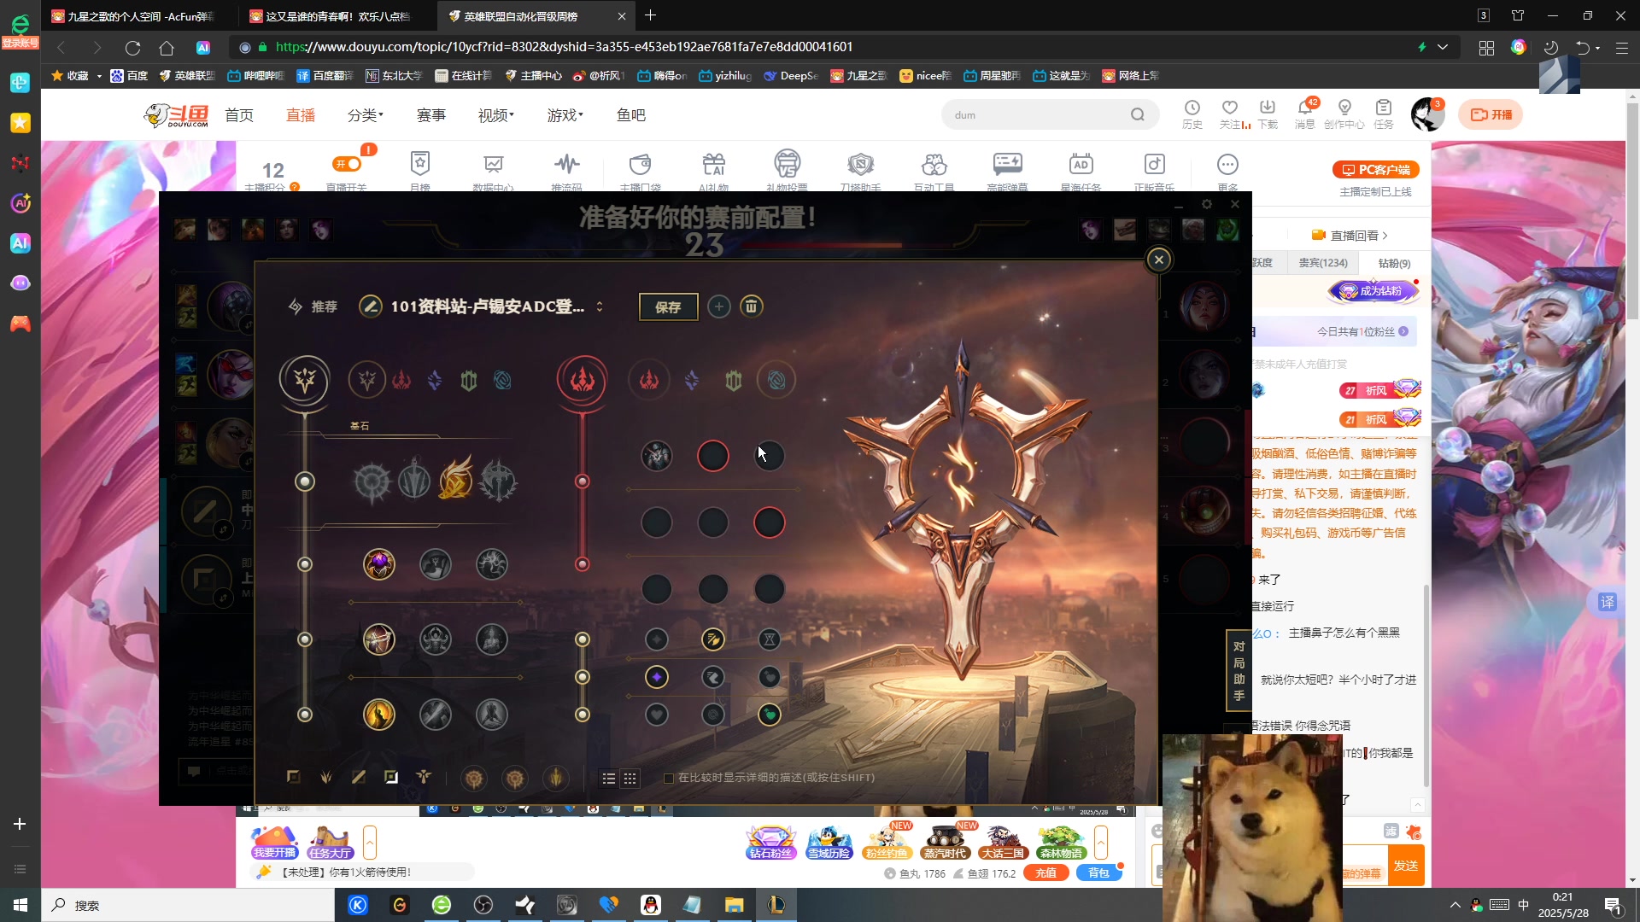Switch to the 贵宾(1234) tab
1640x922 pixels.
[x=1323, y=263]
